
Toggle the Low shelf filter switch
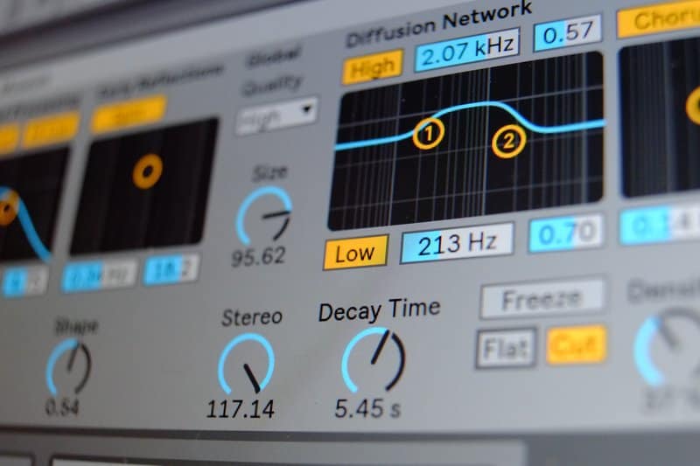[354, 254]
